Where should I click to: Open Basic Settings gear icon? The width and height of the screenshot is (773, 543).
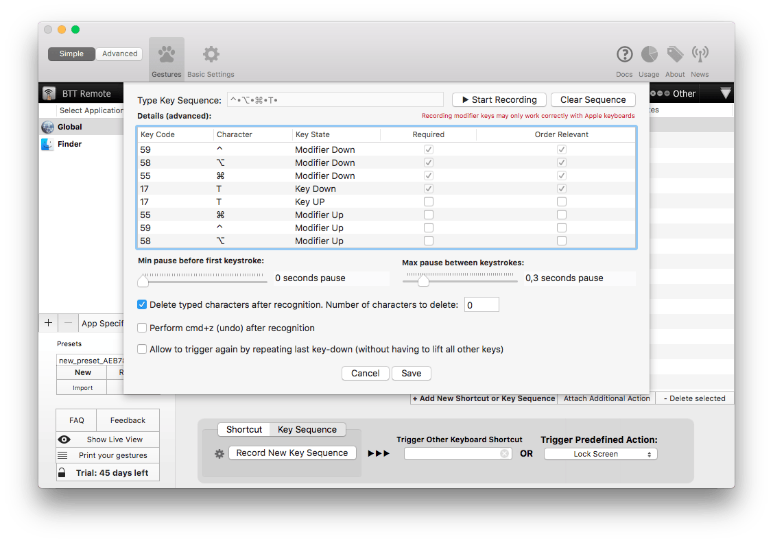(211, 54)
